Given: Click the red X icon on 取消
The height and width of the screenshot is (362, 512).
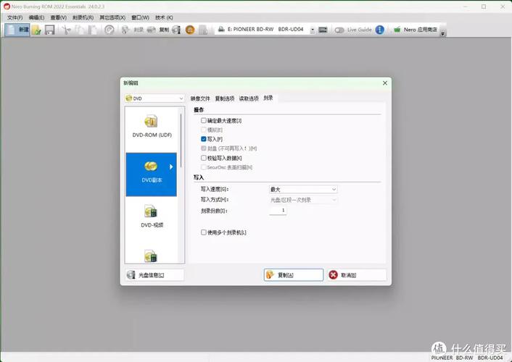Looking at the screenshot, I should point(333,275).
